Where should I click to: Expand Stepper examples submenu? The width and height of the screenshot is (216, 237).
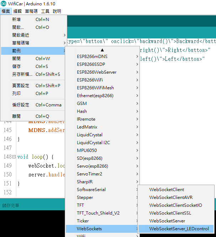tap(101, 197)
